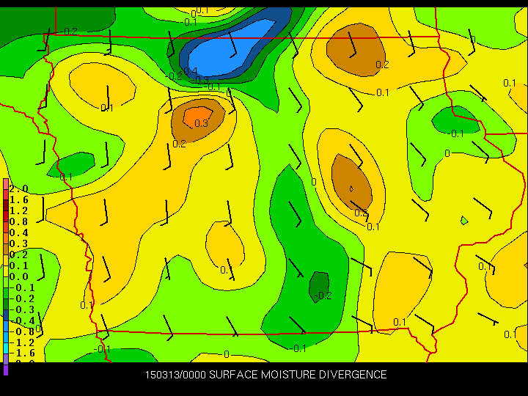Select the legend value 0.3 in the color scale
This screenshot has width=528, height=396.
18,243
